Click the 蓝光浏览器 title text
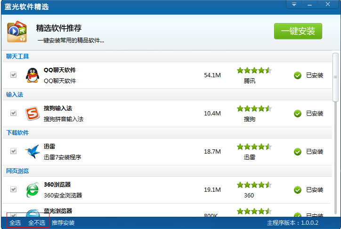The height and width of the screenshot is (229, 341). pos(58,211)
